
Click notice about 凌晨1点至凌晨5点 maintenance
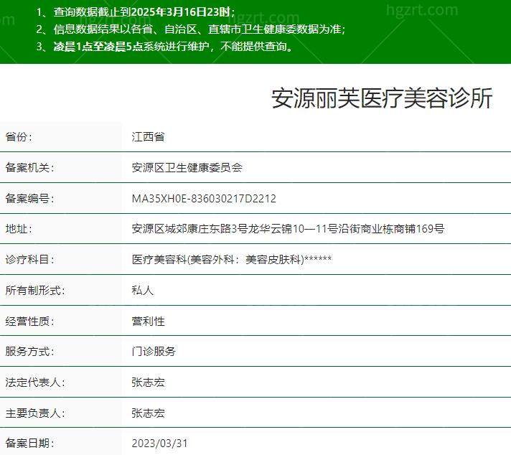[165, 46]
